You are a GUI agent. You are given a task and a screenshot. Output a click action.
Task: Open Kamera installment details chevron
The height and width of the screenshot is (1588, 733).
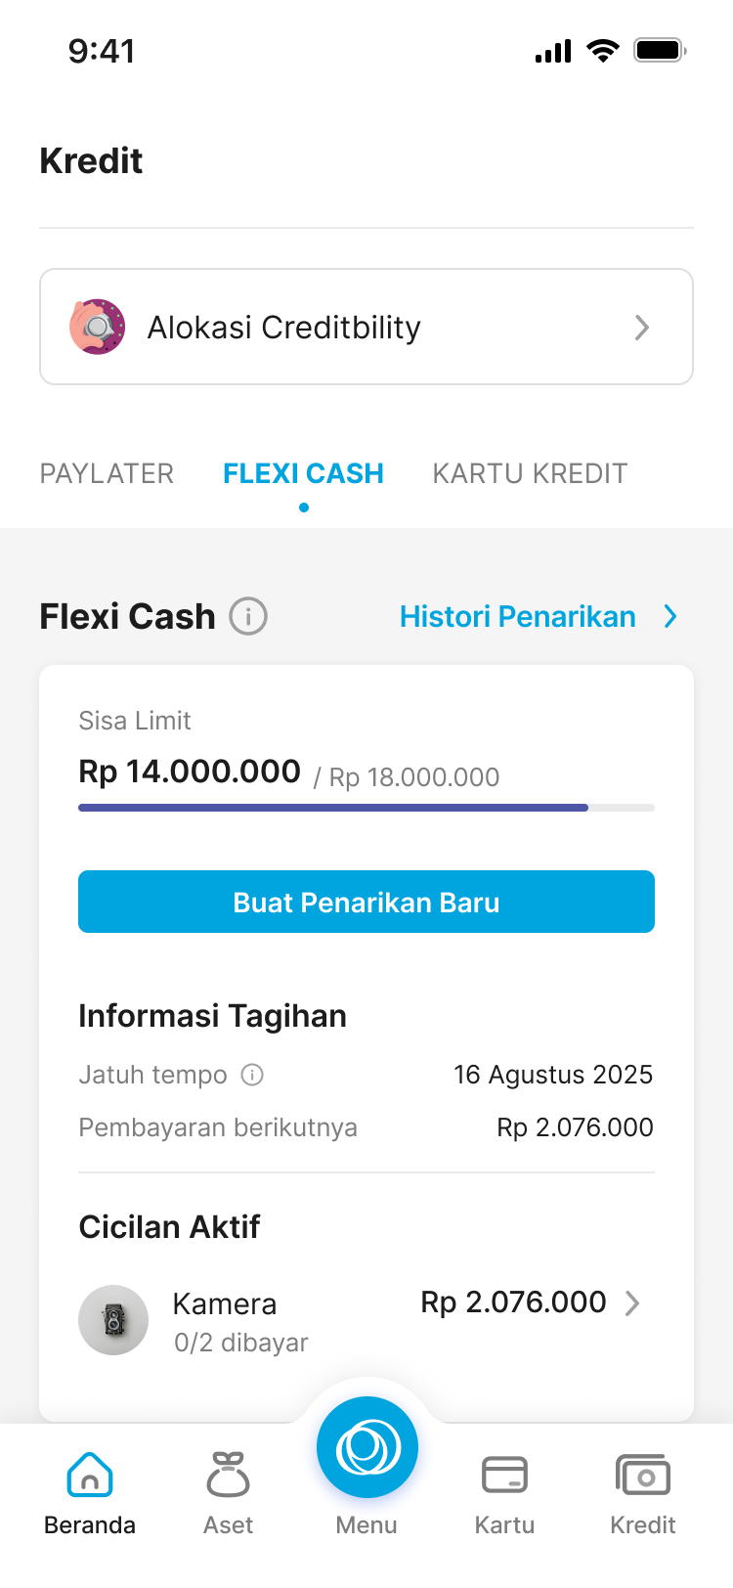tap(632, 1302)
